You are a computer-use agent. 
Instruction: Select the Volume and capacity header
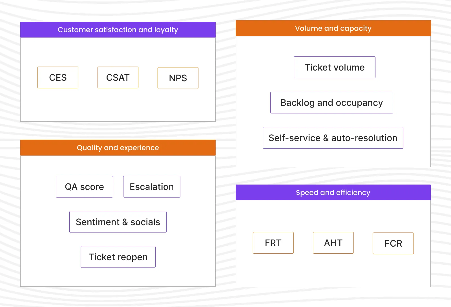click(333, 28)
